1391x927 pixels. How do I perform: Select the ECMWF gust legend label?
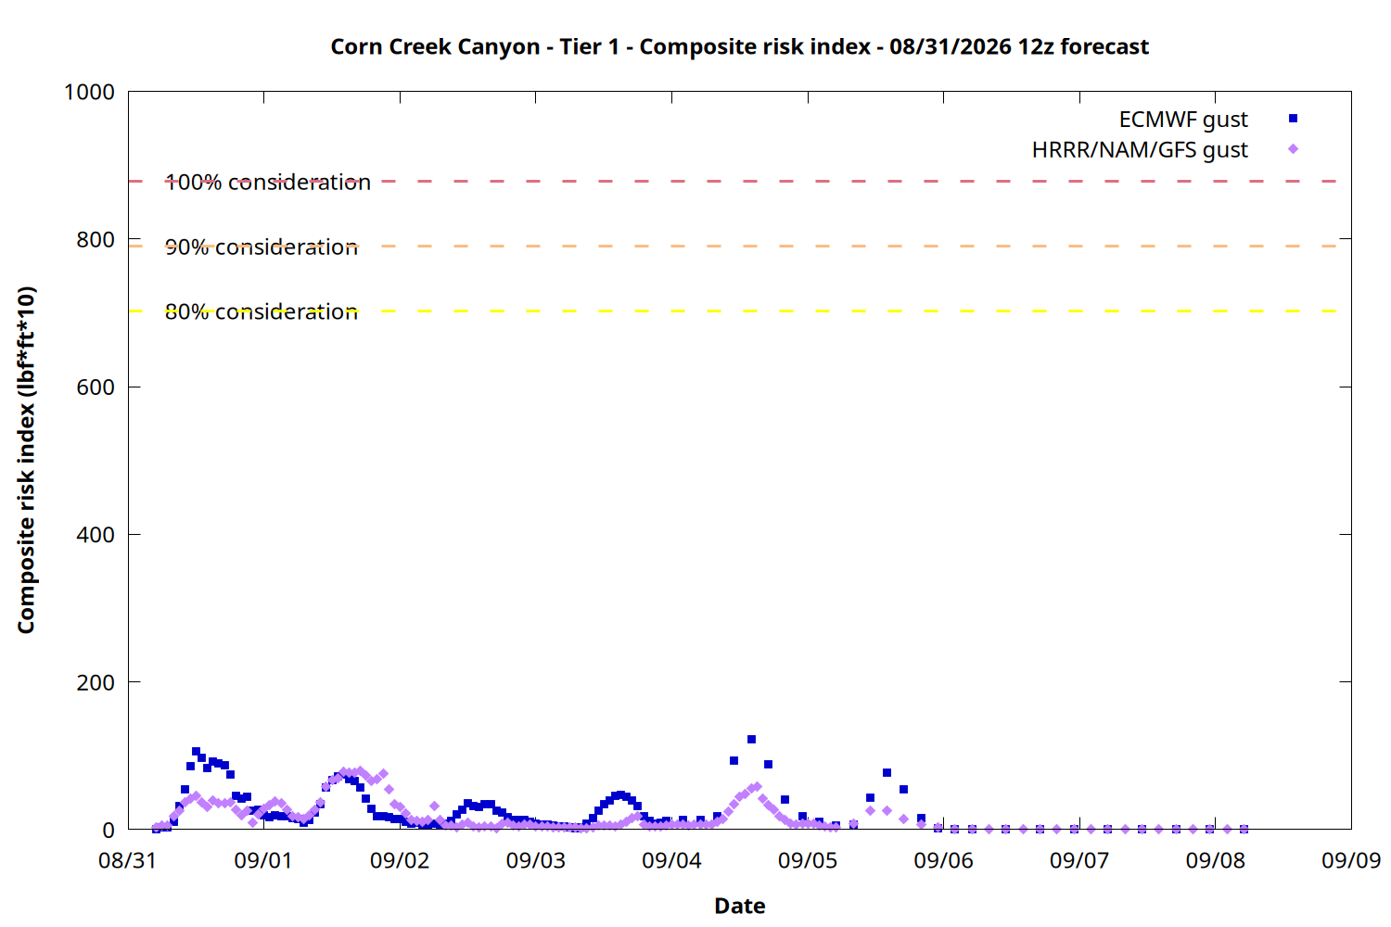pyautogui.click(x=1183, y=120)
